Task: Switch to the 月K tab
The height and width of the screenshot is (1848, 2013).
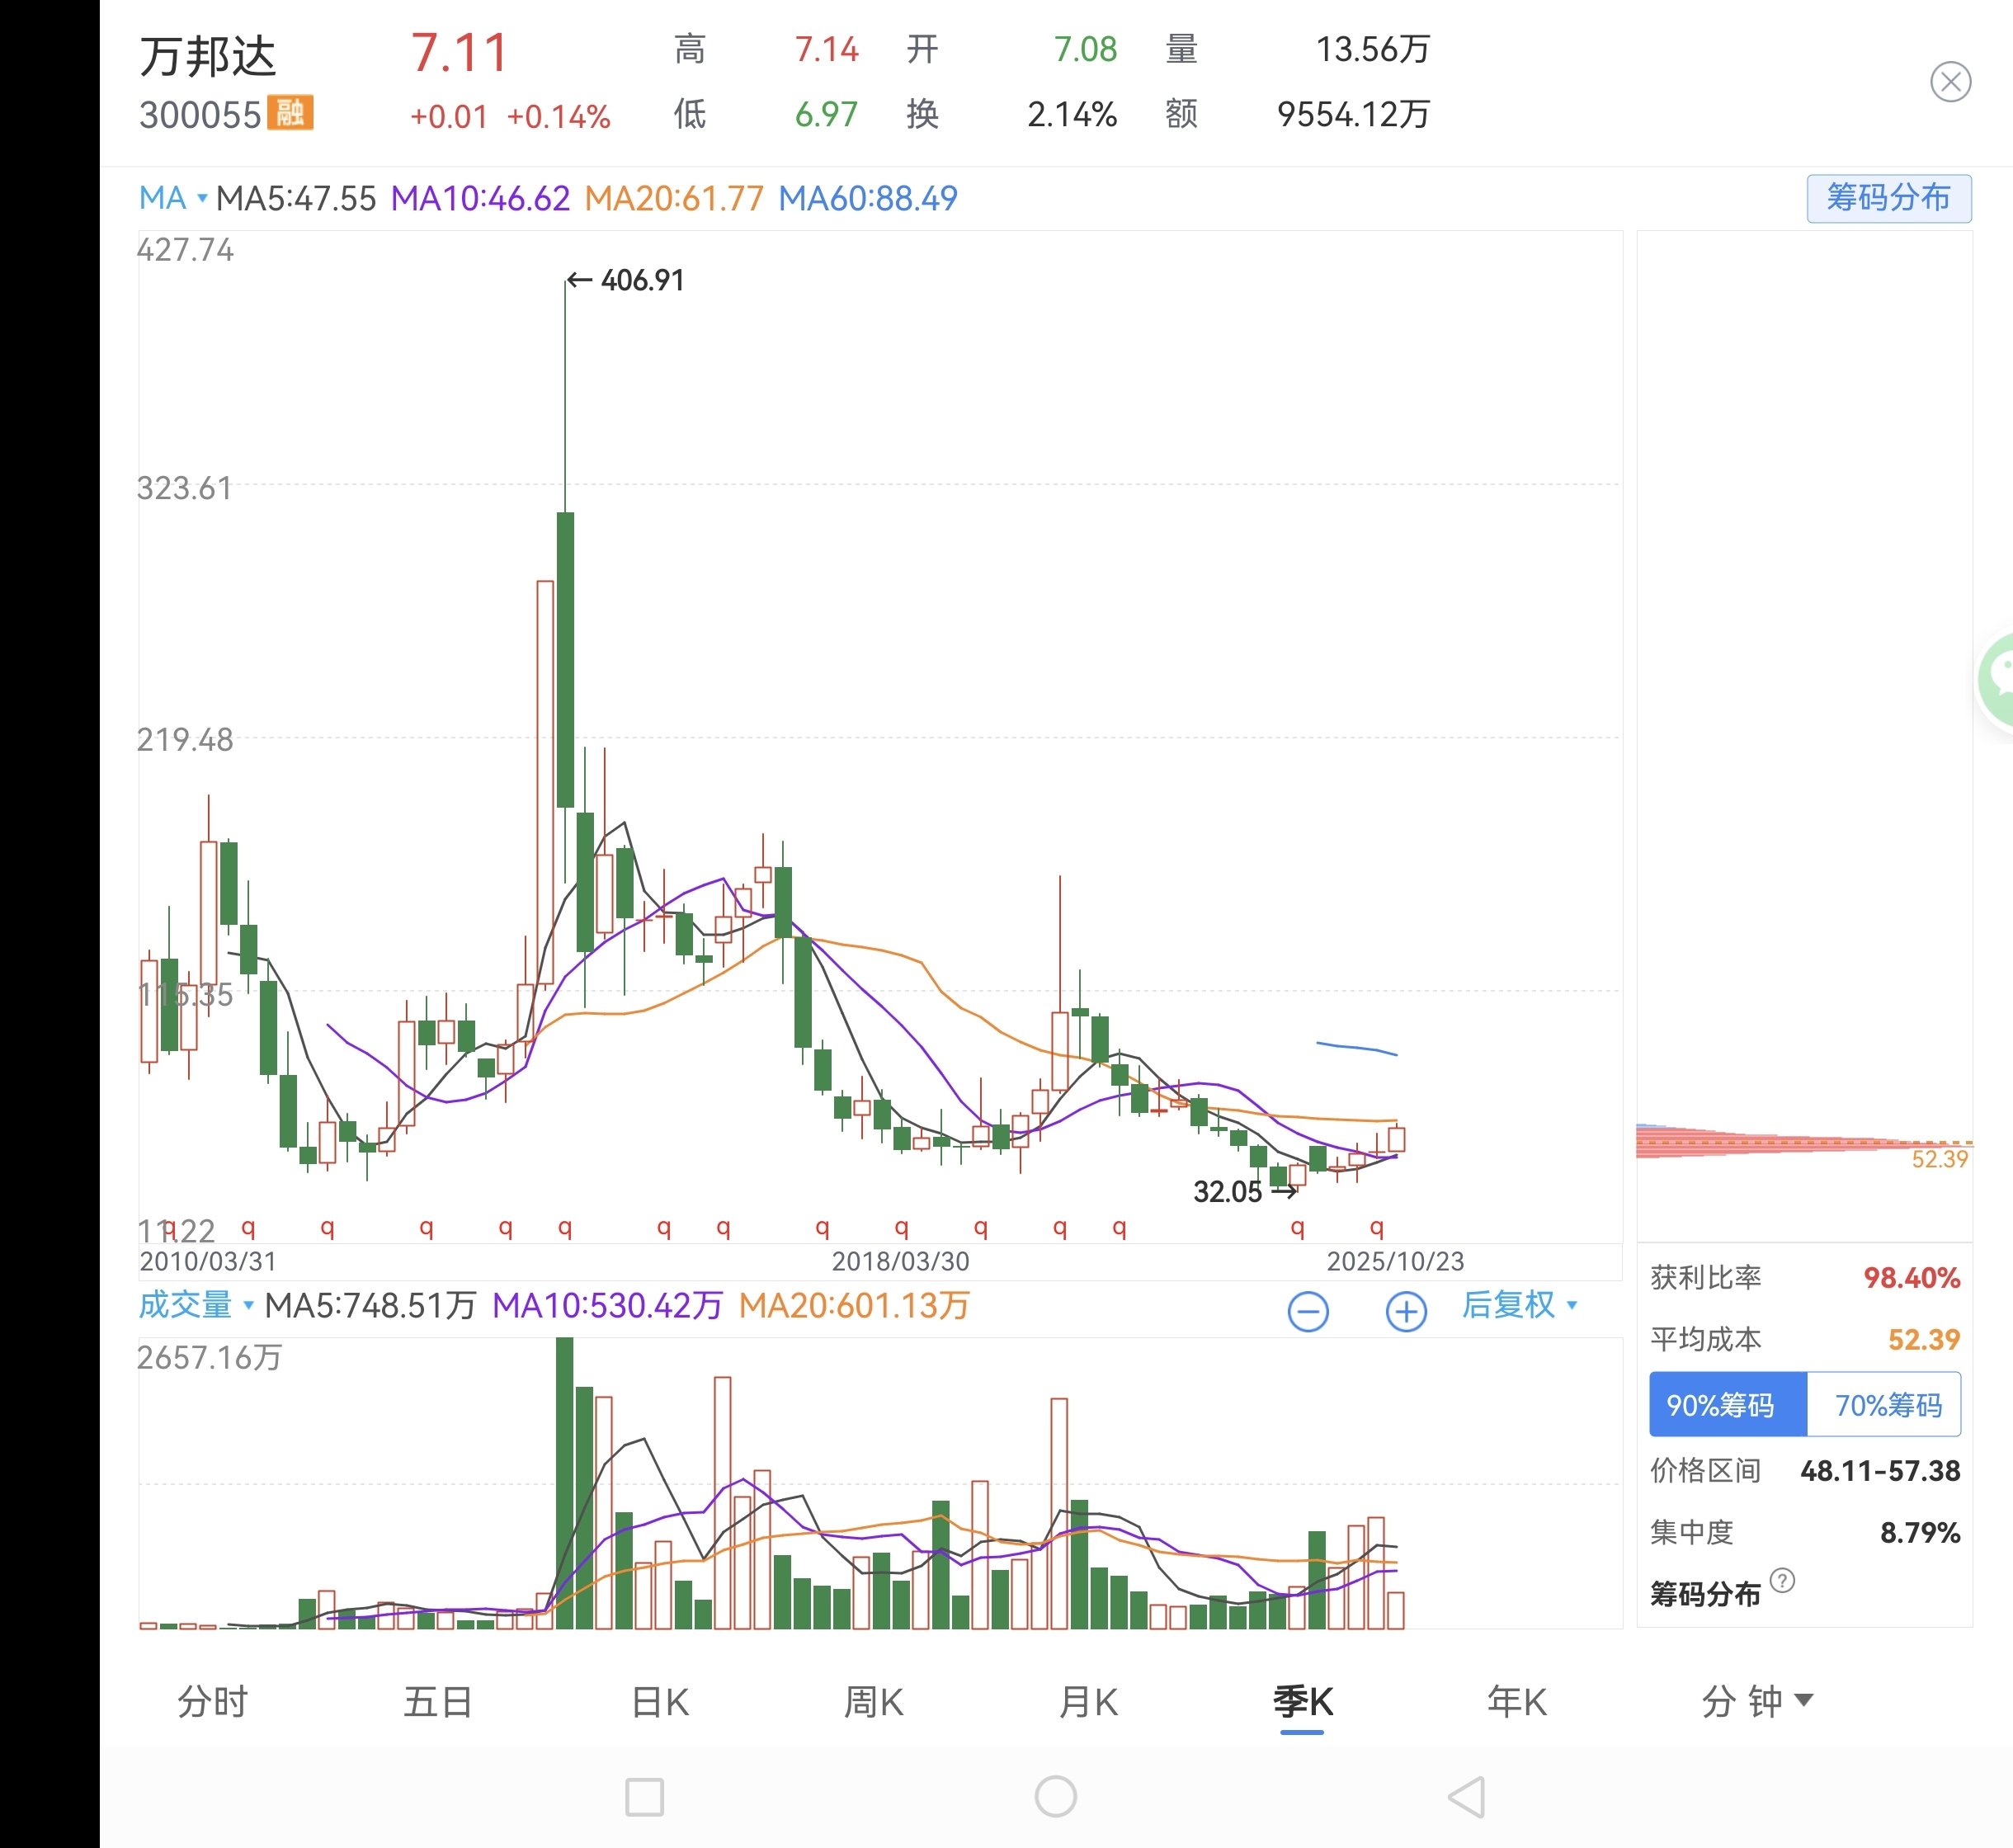Action: [x=1088, y=1701]
